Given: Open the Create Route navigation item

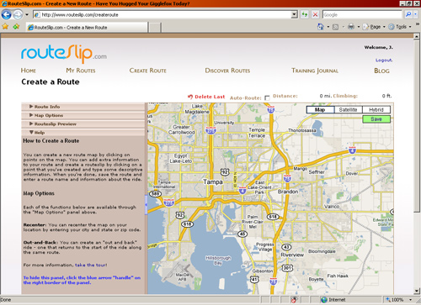Looking at the screenshot, I should (148, 71).
